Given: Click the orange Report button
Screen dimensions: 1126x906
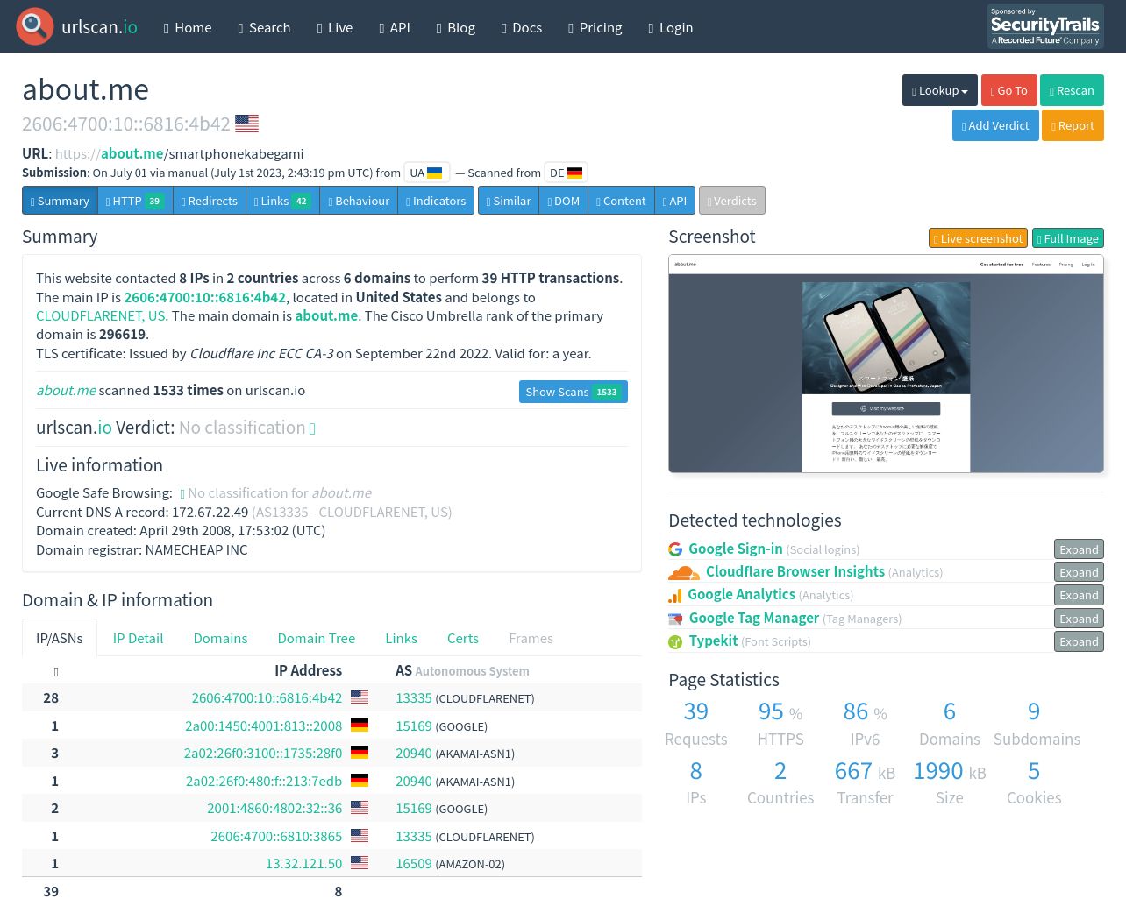Looking at the screenshot, I should click(1073, 125).
